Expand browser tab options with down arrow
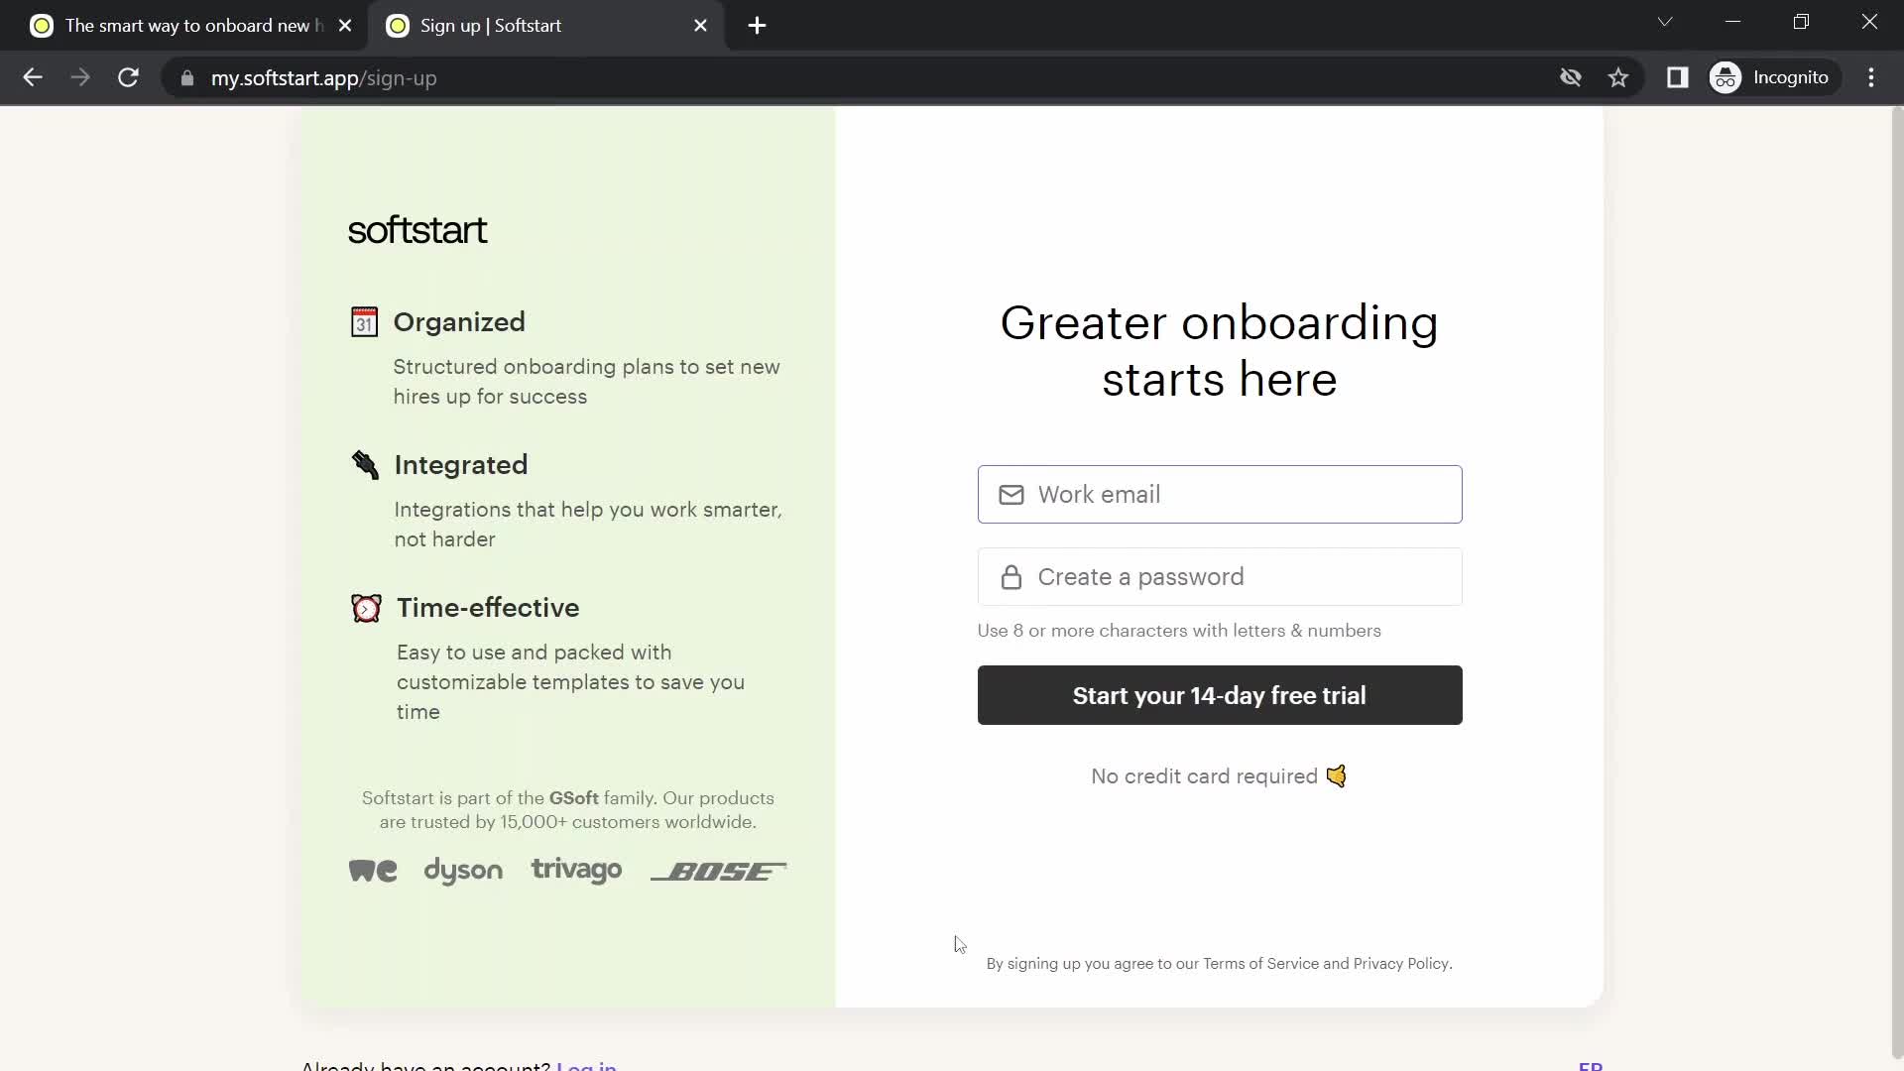Viewport: 1904px width, 1071px height. tap(1666, 24)
